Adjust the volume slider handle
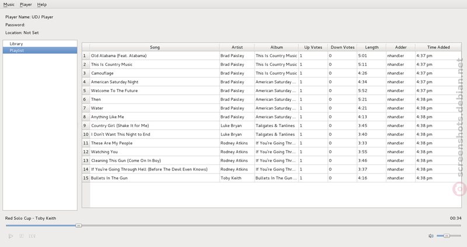The width and height of the screenshot is (467, 247). coord(447,236)
